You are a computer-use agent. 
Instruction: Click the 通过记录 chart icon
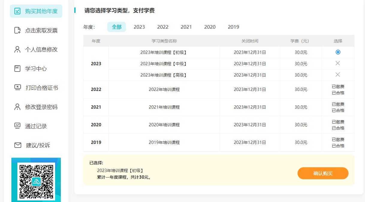[x=17, y=126]
